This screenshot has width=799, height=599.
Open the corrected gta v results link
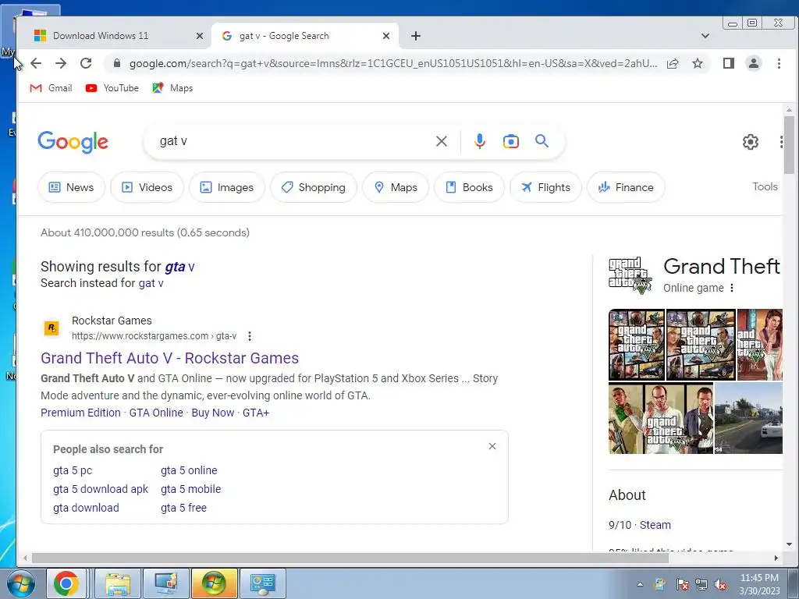pyautogui.click(x=179, y=267)
